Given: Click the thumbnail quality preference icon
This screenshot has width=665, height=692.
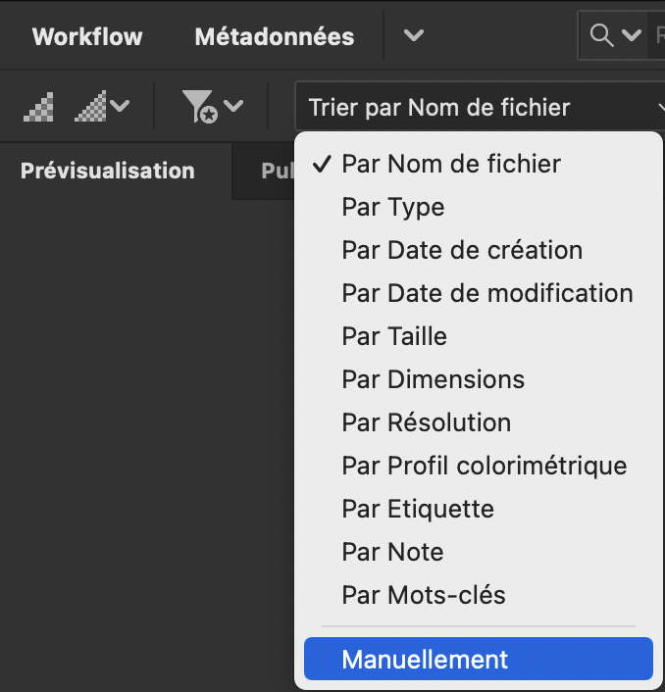Looking at the screenshot, I should (x=39, y=106).
